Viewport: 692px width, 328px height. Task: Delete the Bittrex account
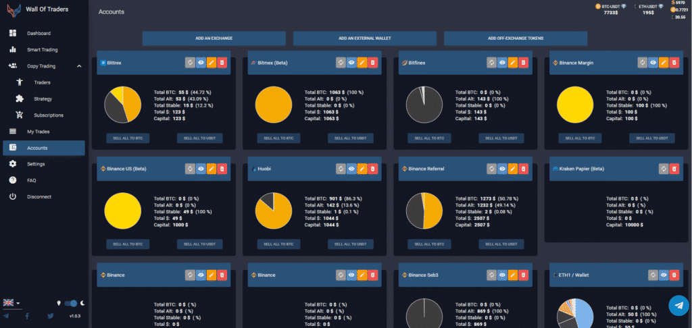click(x=222, y=63)
